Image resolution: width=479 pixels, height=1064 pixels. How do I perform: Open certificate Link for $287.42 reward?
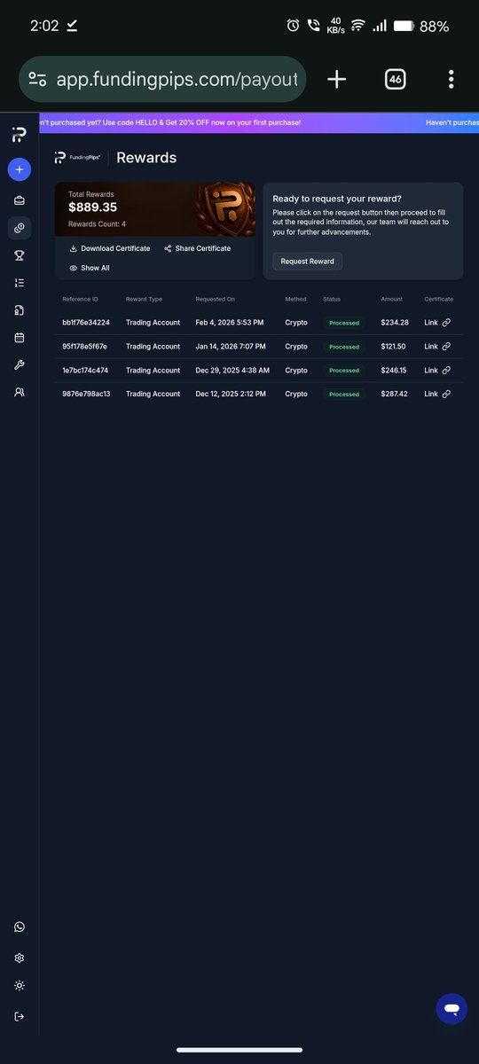click(438, 394)
